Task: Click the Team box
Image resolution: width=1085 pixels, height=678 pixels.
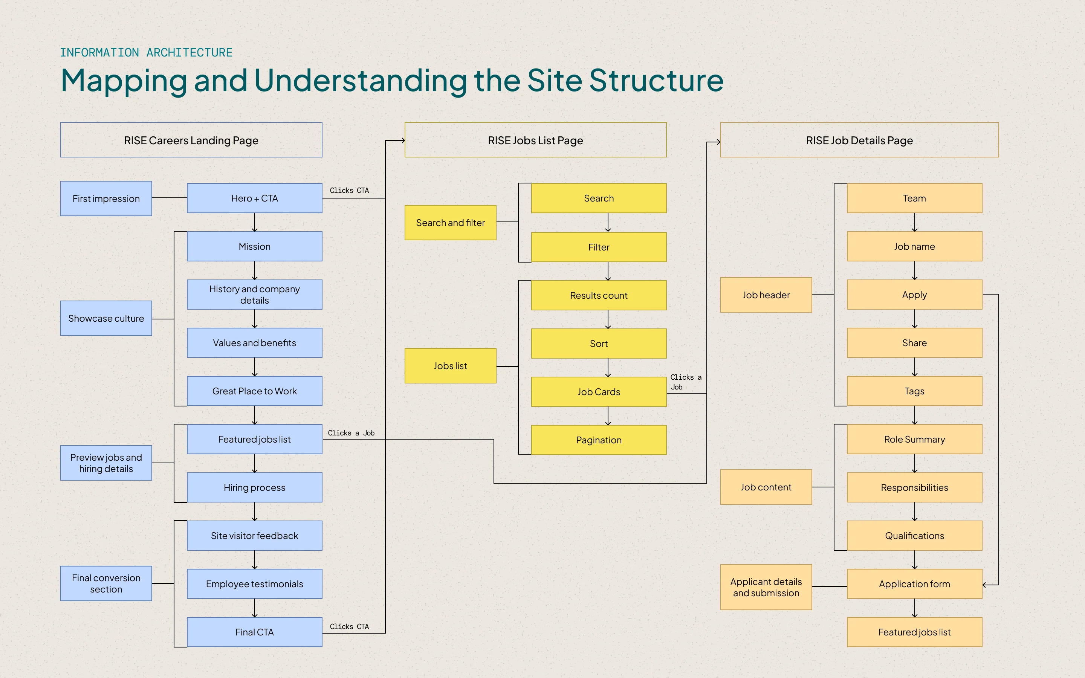Action: (x=915, y=198)
